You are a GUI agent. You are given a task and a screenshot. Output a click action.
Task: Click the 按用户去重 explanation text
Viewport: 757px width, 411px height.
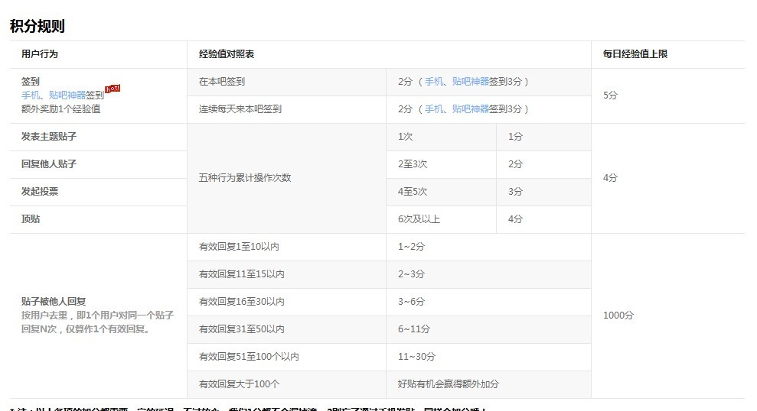coord(97,322)
